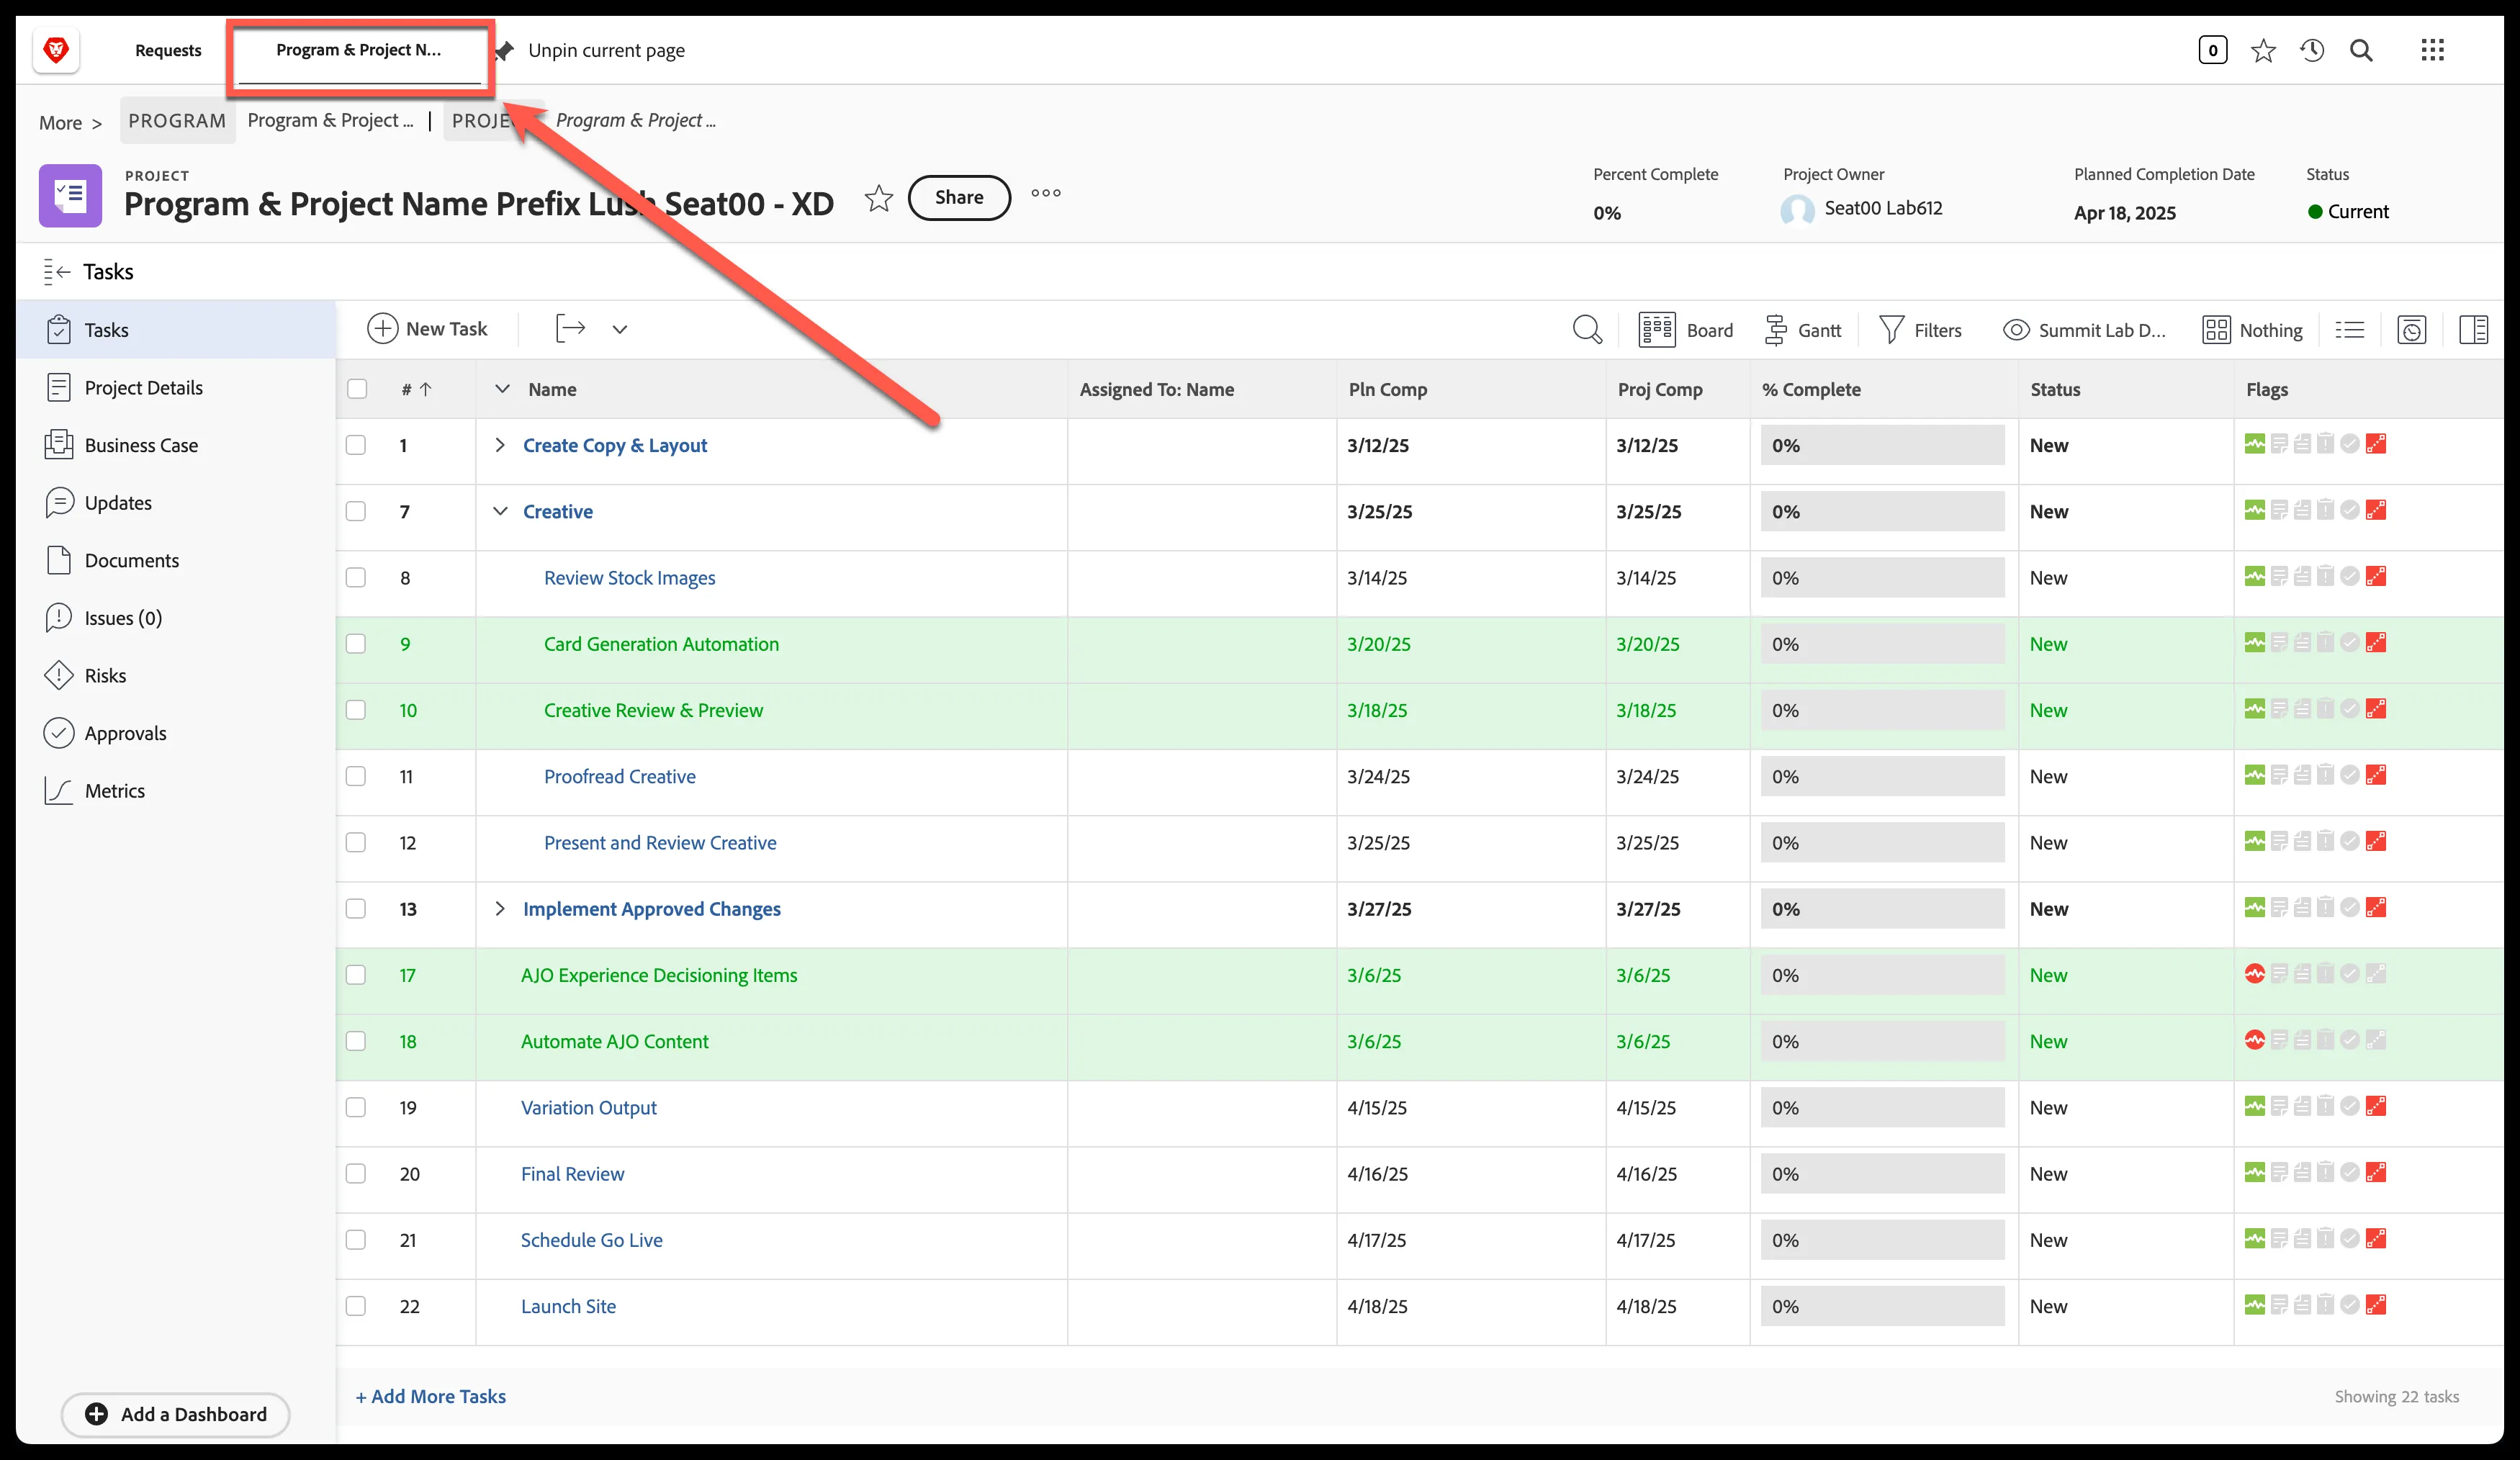Open the notifications counter badge

point(2212,50)
